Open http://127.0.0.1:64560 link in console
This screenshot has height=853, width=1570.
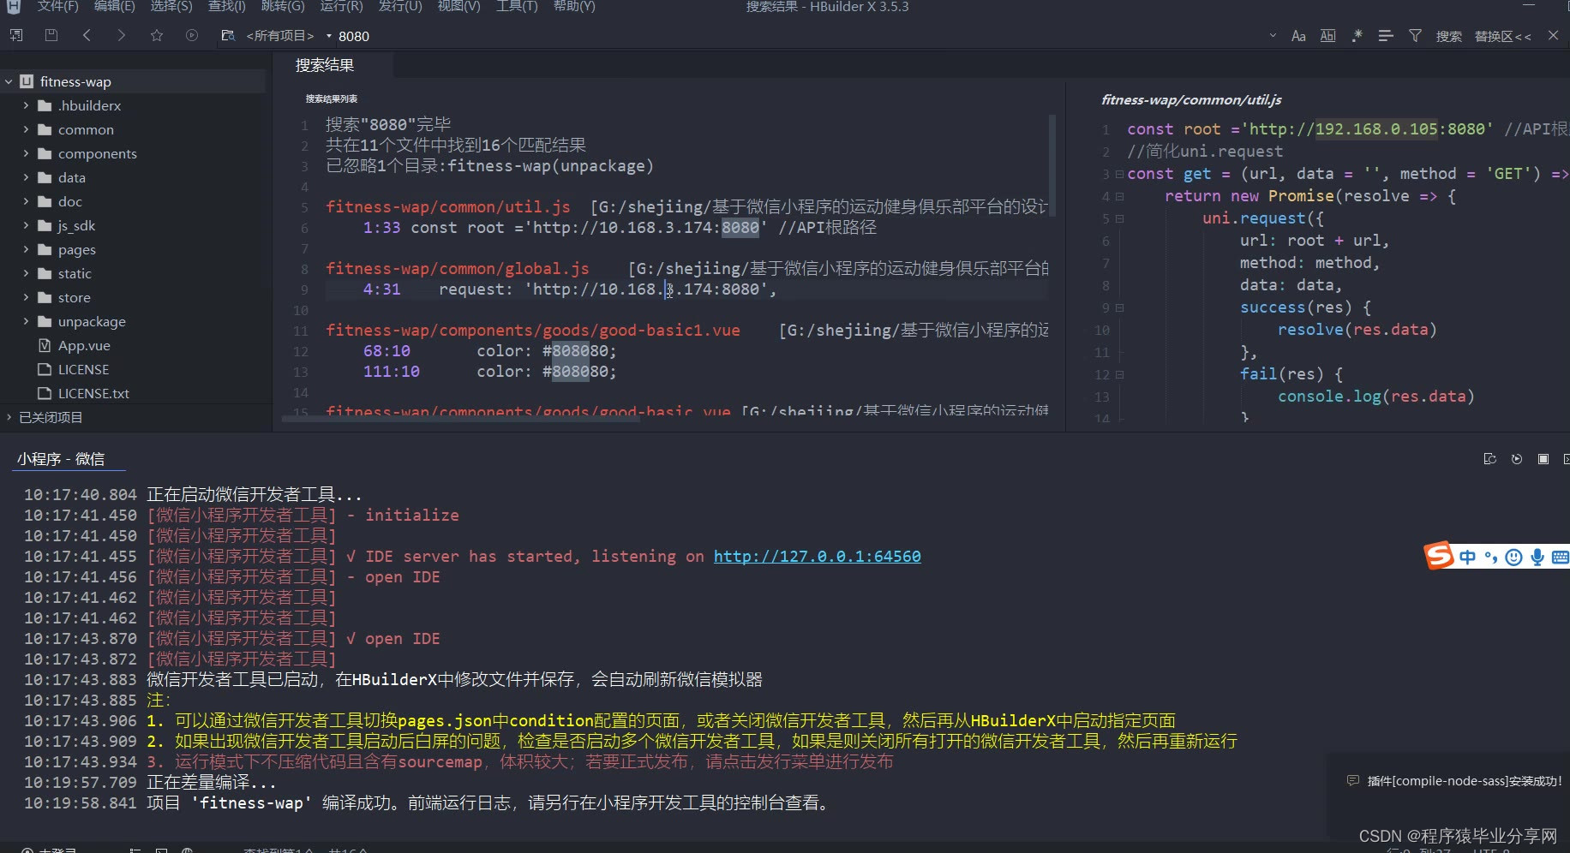pos(817,557)
